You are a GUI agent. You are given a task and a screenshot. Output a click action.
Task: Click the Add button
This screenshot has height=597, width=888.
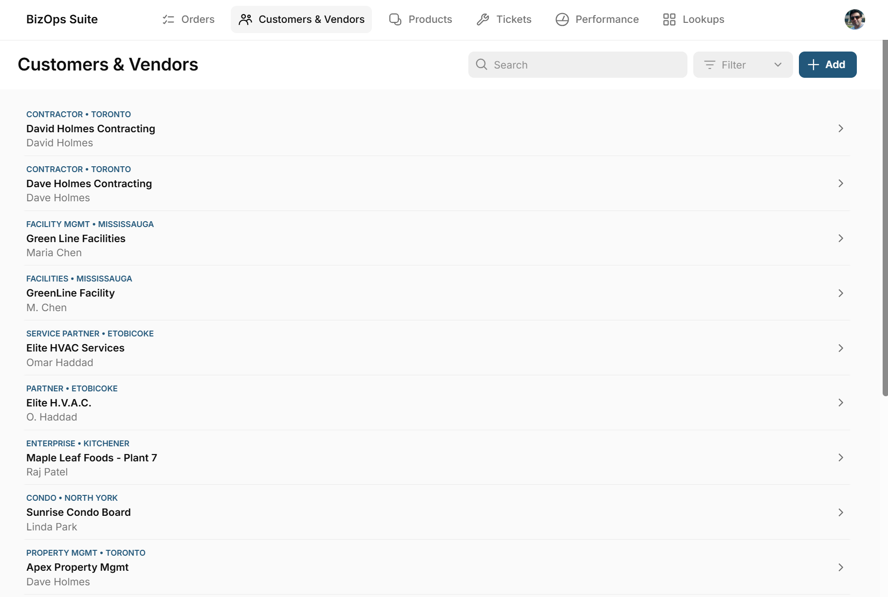[828, 65]
